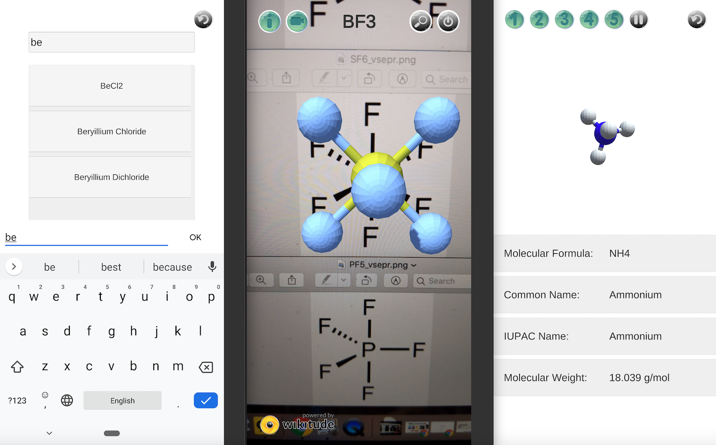
Task: Select the 'because' word suggestion
Action: click(x=173, y=267)
